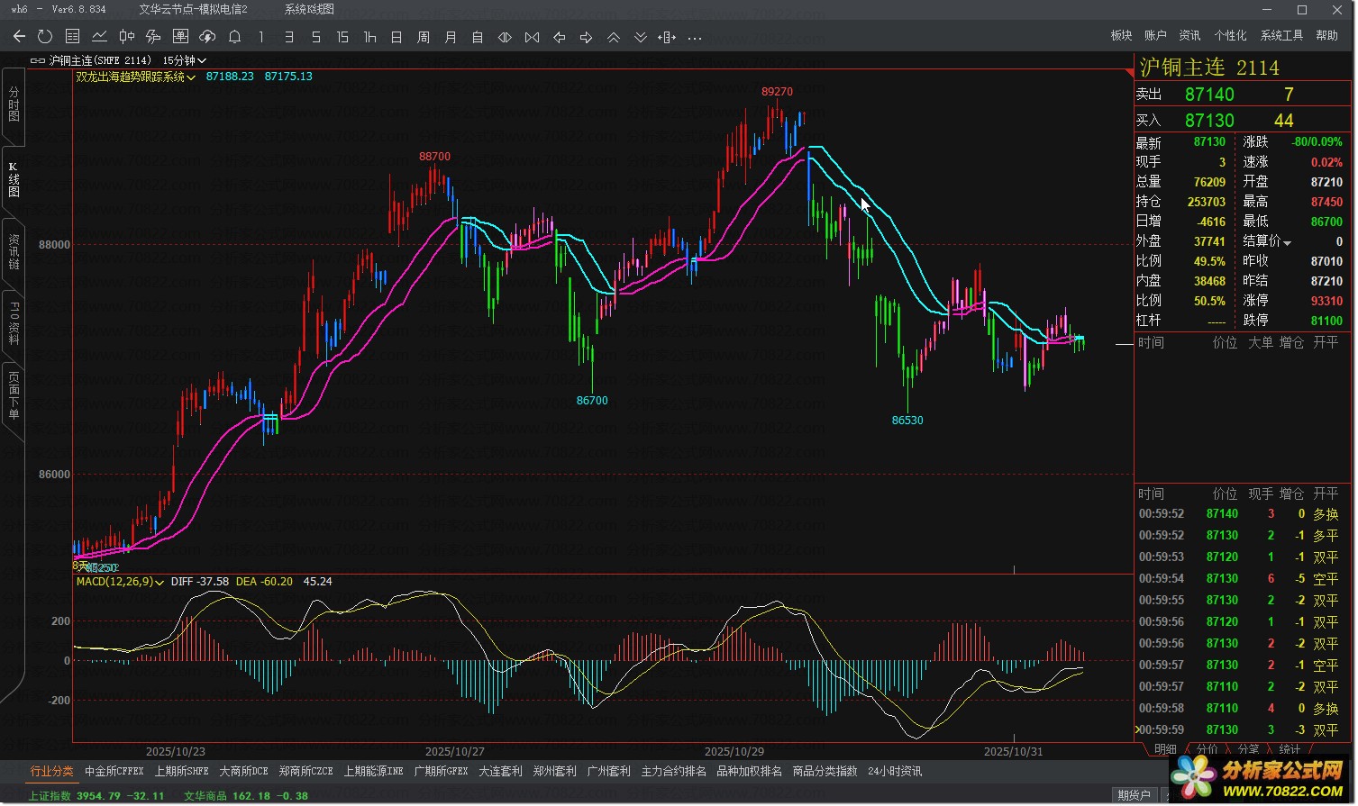This screenshot has height=806, width=1358.
Task: Open the more options ellipsis icon
Action: click(694, 38)
